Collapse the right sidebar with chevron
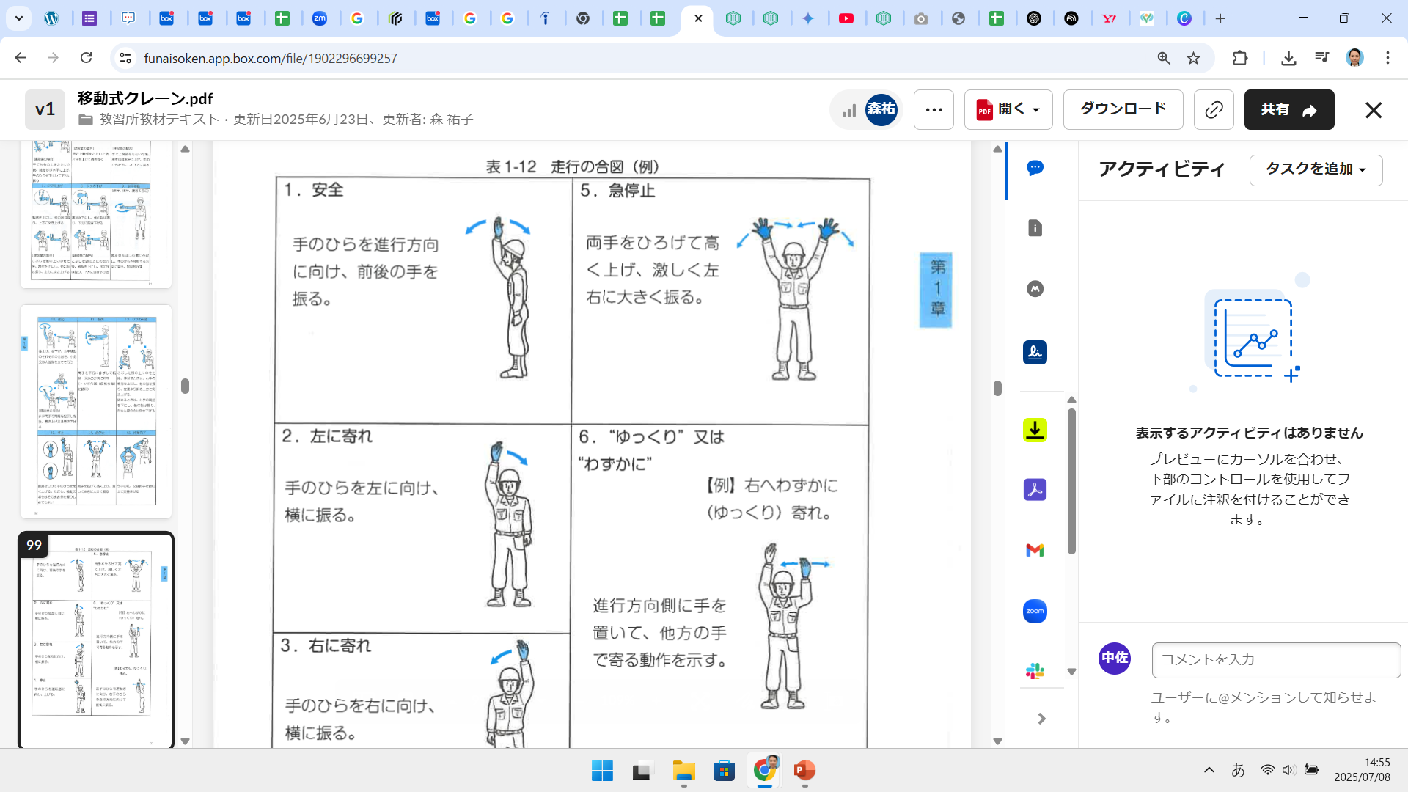Image resolution: width=1408 pixels, height=792 pixels. pyautogui.click(x=1041, y=719)
